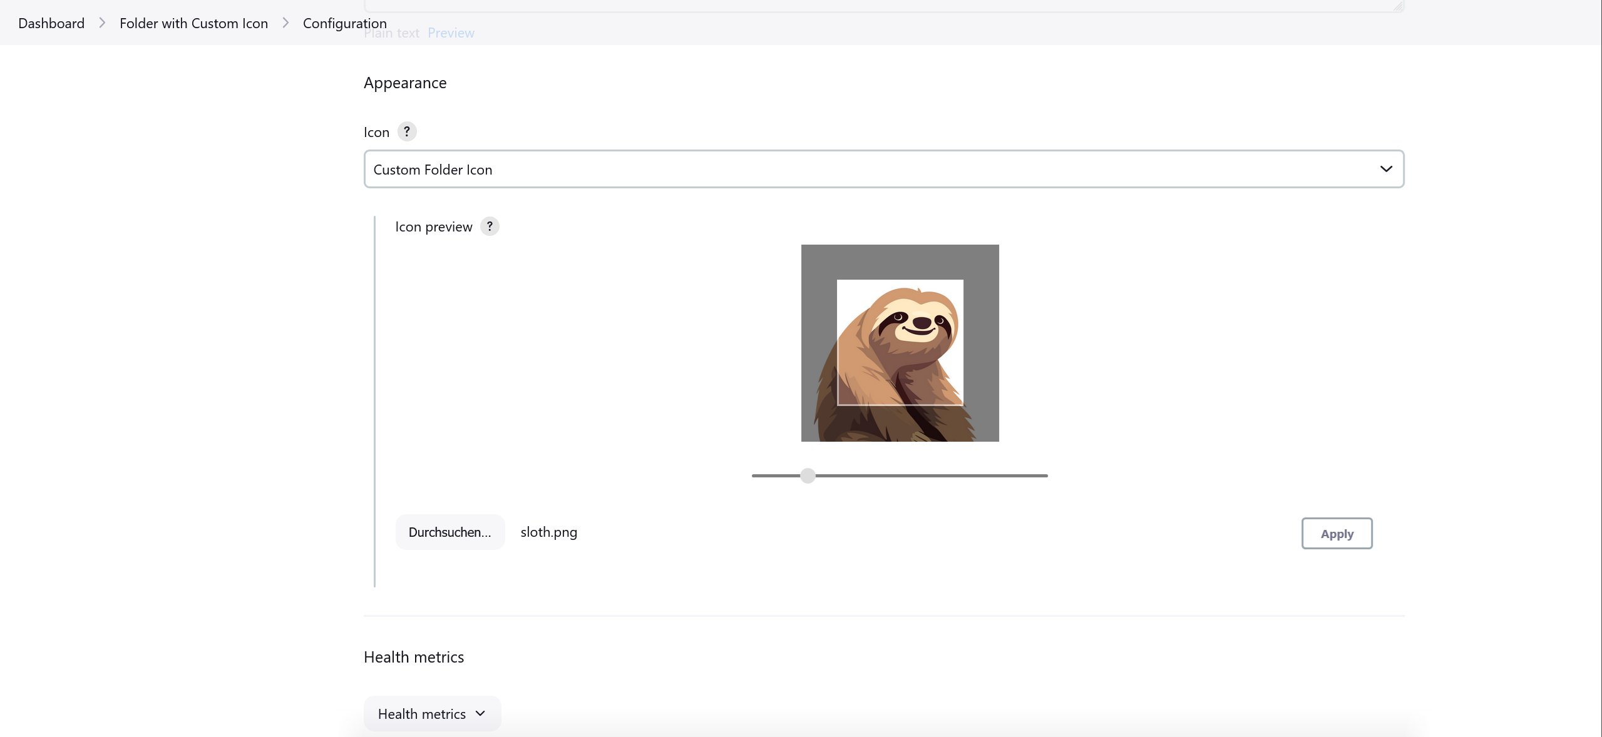Click the sloth.png file name
The height and width of the screenshot is (737, 1602).
tap(548, 532)
